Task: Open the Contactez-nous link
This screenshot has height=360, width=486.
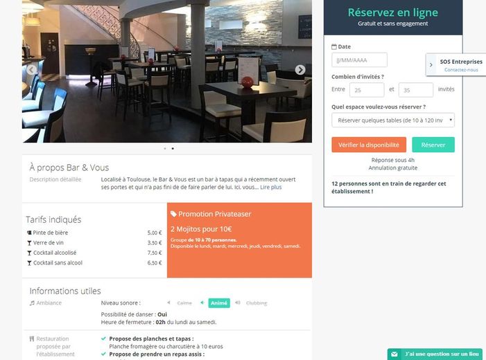Action: coord(461,70)
